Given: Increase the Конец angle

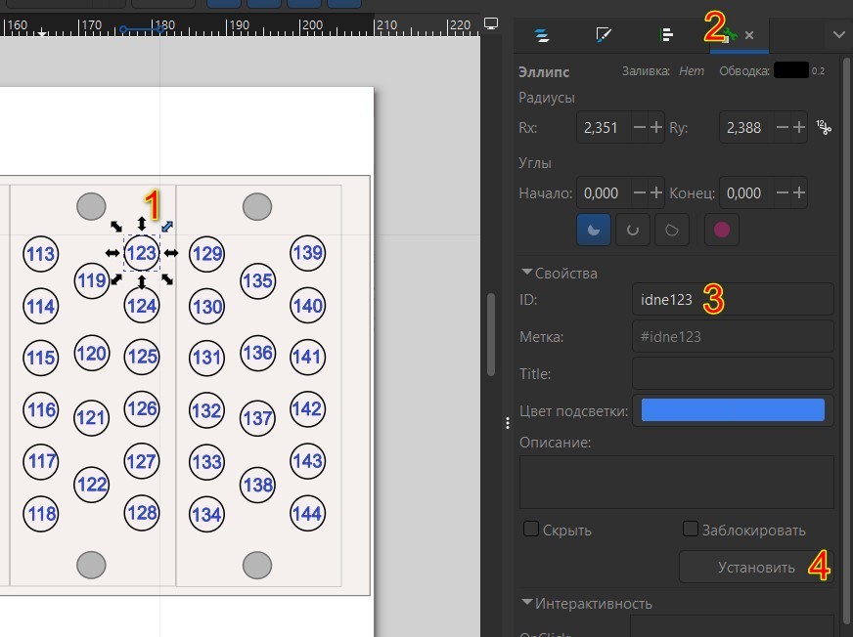Looking at the screenshot, I should (798, 192).
